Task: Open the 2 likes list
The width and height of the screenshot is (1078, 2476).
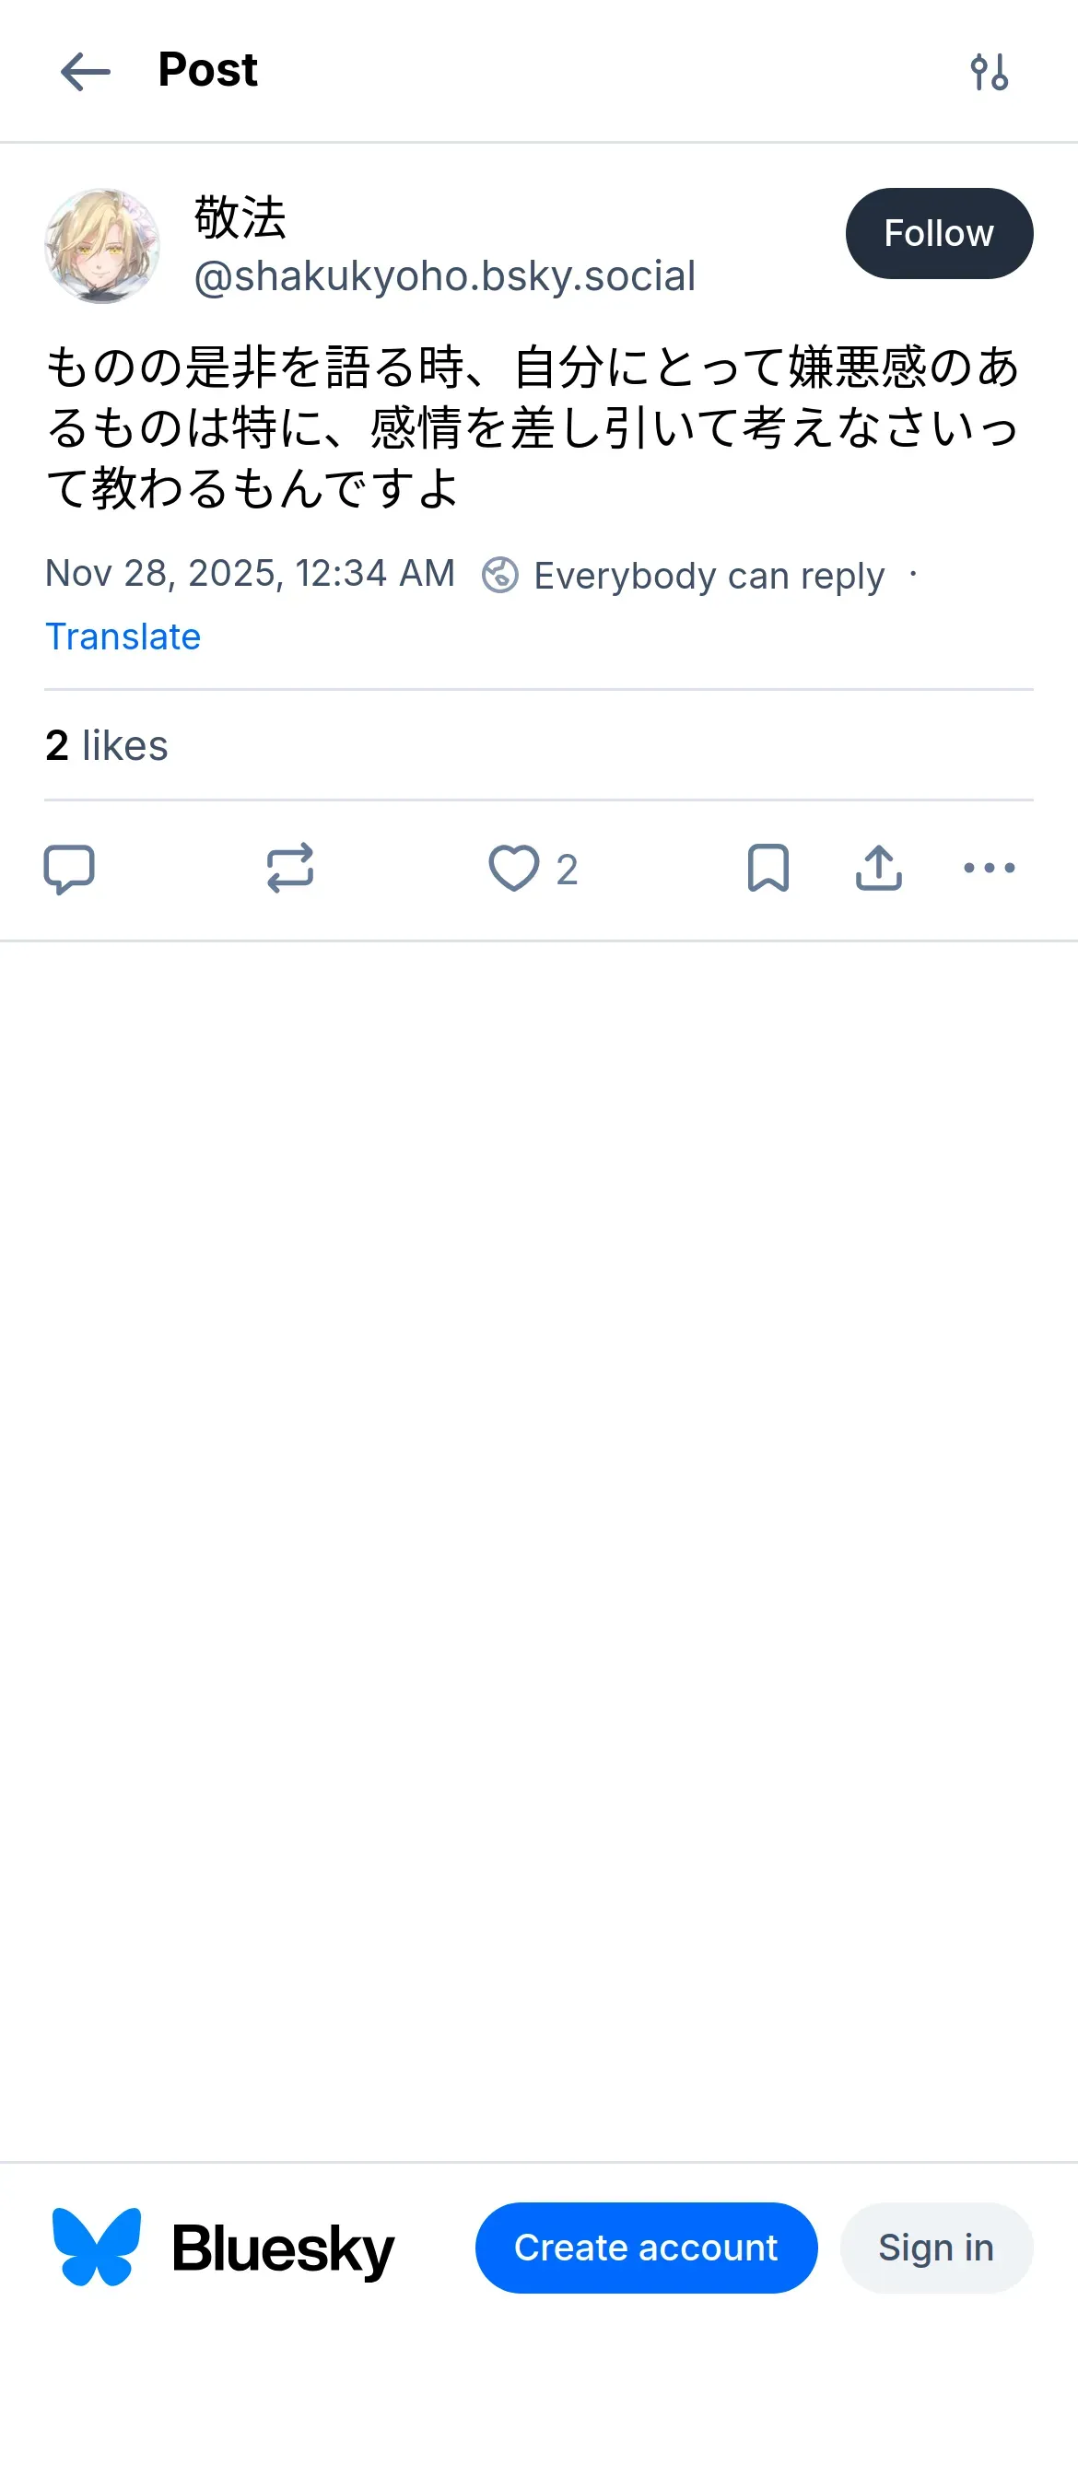Action: [107, 746]
